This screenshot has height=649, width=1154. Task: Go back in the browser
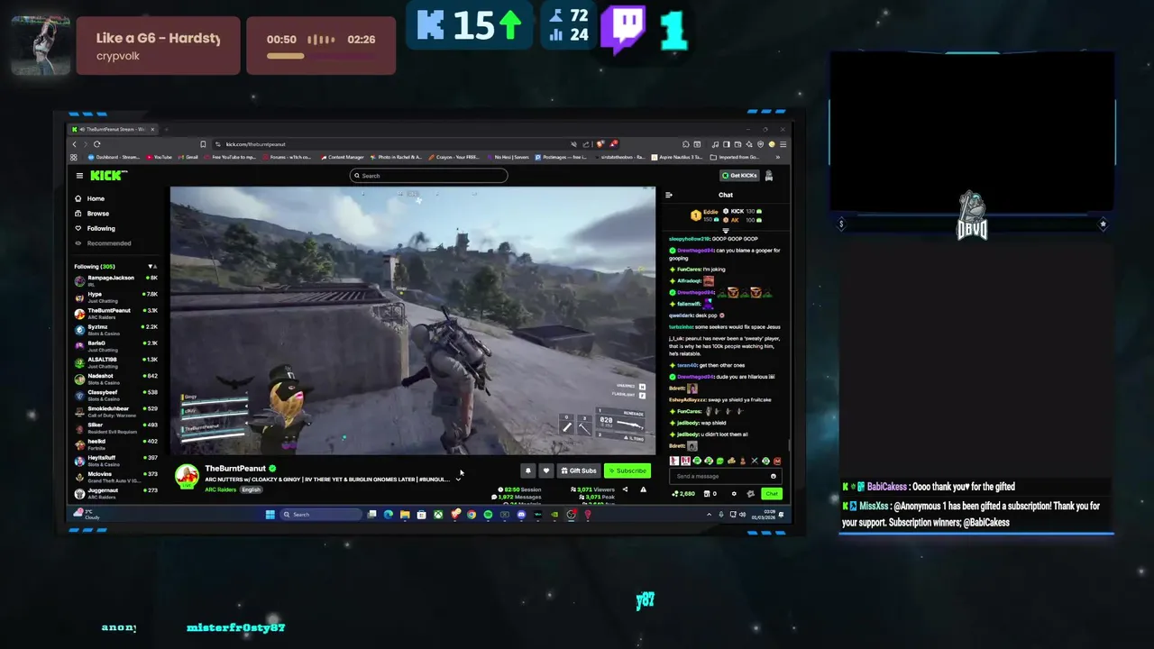pyautogui.click(x=74, y=144)
